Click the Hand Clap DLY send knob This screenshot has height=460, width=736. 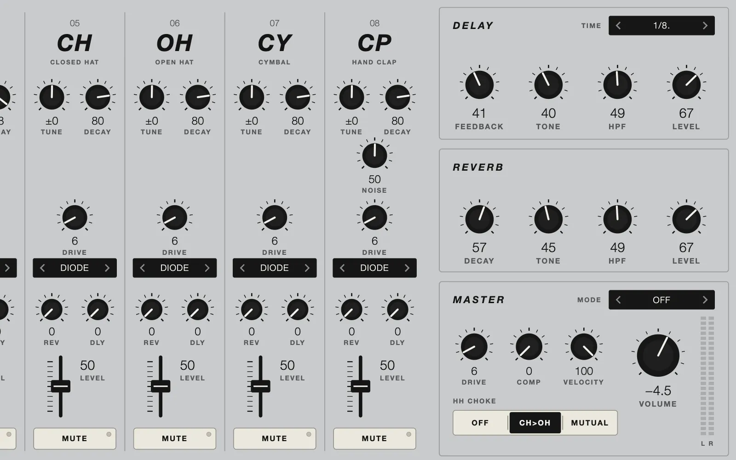click(x=397, y=310)
